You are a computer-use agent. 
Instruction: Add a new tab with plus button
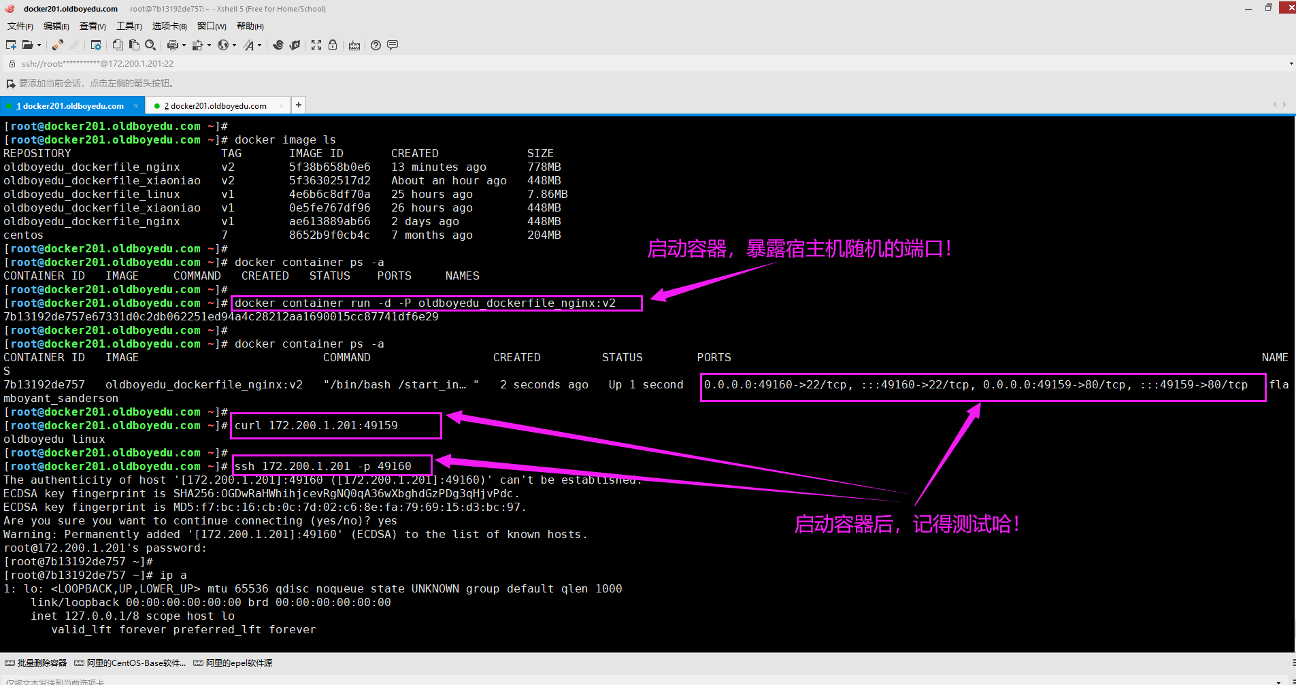pyautogui.click(x=298, y=105)
